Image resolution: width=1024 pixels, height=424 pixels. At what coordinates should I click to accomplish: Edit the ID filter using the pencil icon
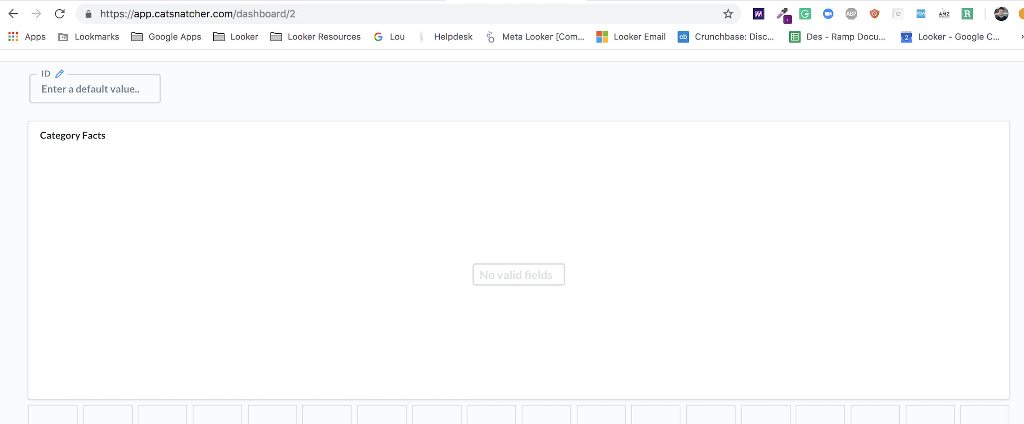tap(59, 73)
